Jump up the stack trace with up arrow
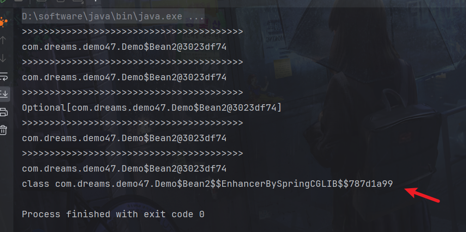 [x=4, y=40]
